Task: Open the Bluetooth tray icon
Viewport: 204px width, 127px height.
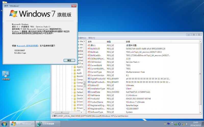Action: [x=180, y=124]
